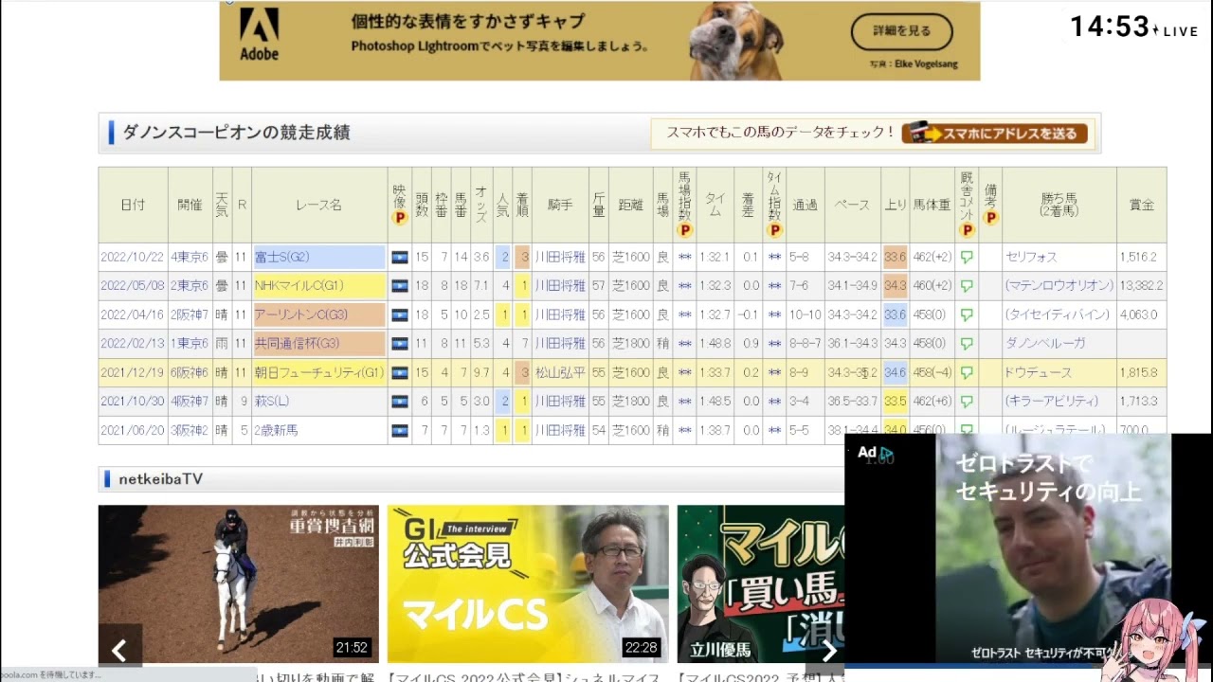Go to next netkeibaTV videos with right arrow
Image resolution: width=1213 pixels, height=682 pixels.
click(x=828, y=650)
